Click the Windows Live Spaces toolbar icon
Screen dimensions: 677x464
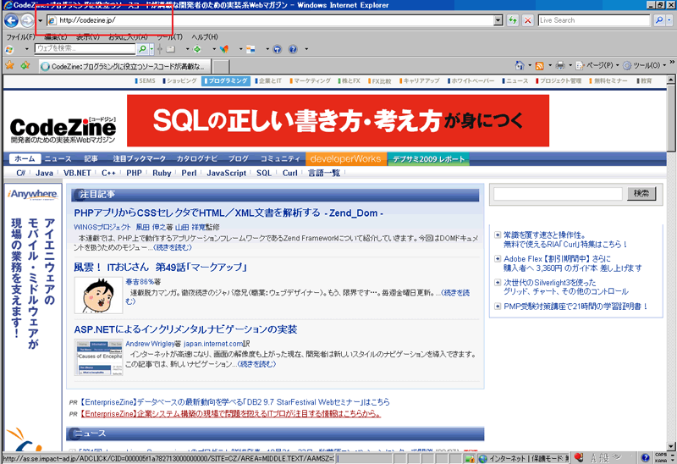(x=250, y=49)
